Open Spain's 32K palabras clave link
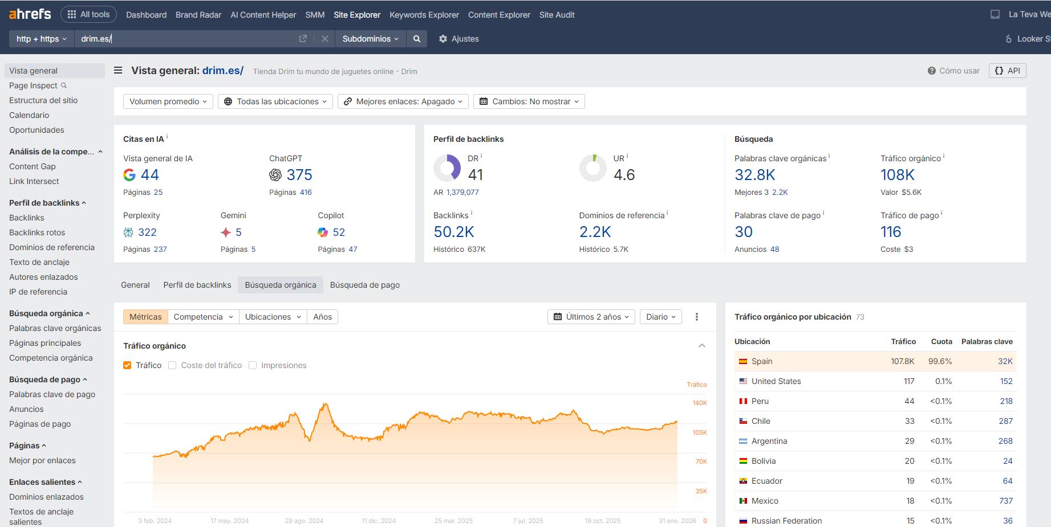The height and width of the screenshot is (527, 1051). pos(1005,361)
